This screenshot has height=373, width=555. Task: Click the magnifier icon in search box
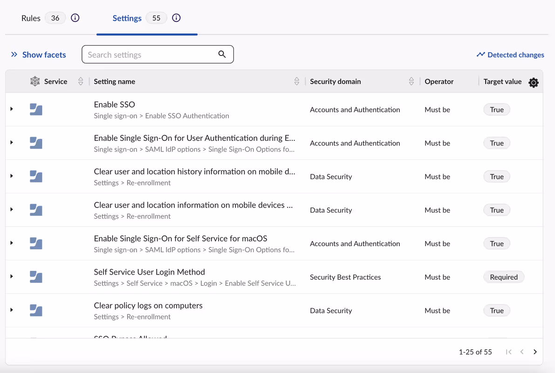222,55
